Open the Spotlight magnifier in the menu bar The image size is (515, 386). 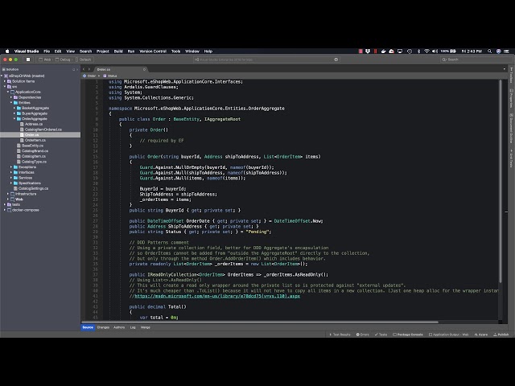(x=489, y=51)
